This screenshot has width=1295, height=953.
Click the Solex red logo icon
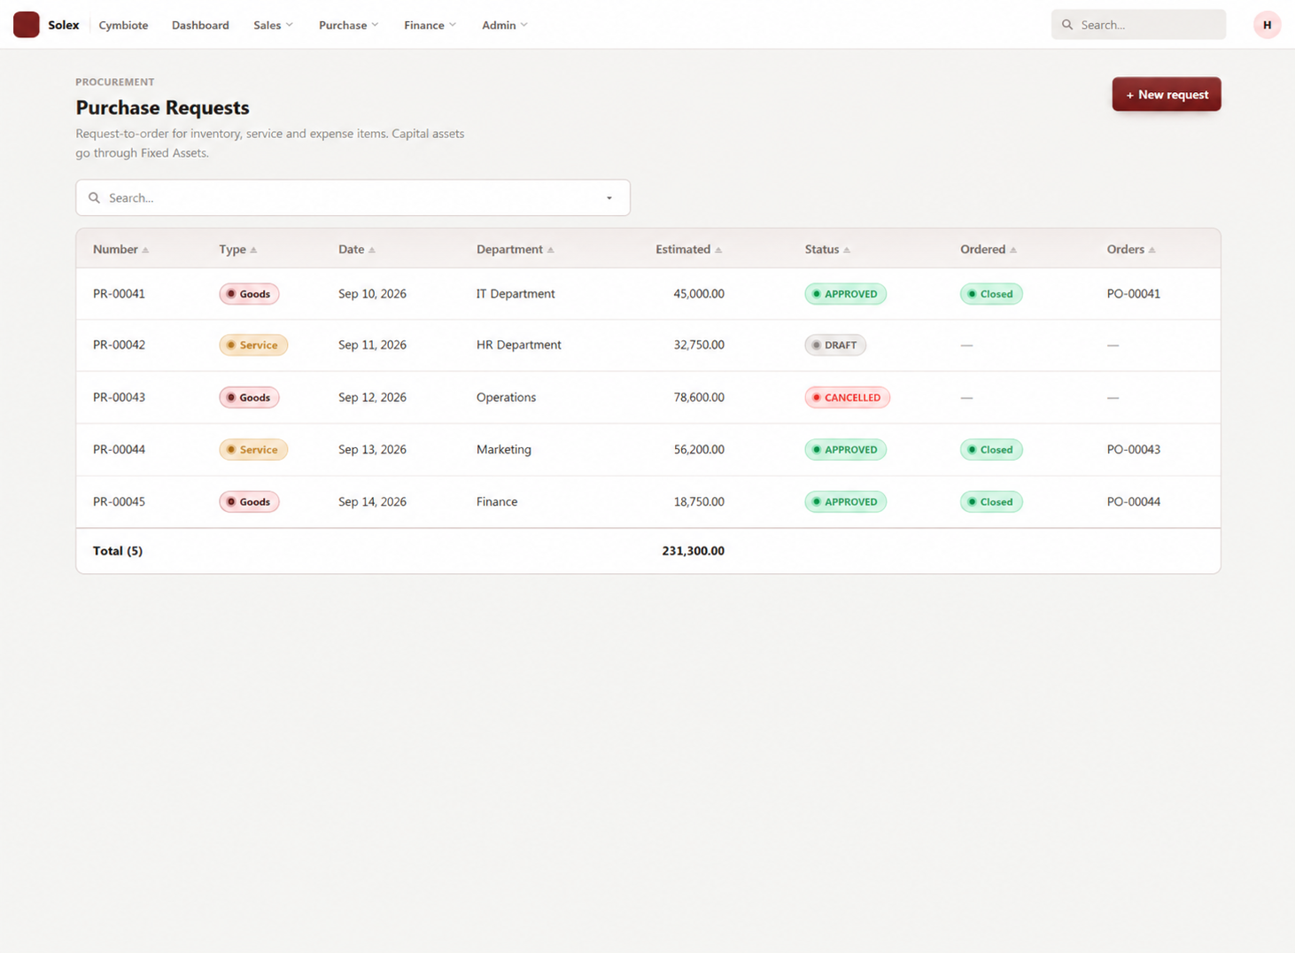(27, 25)
